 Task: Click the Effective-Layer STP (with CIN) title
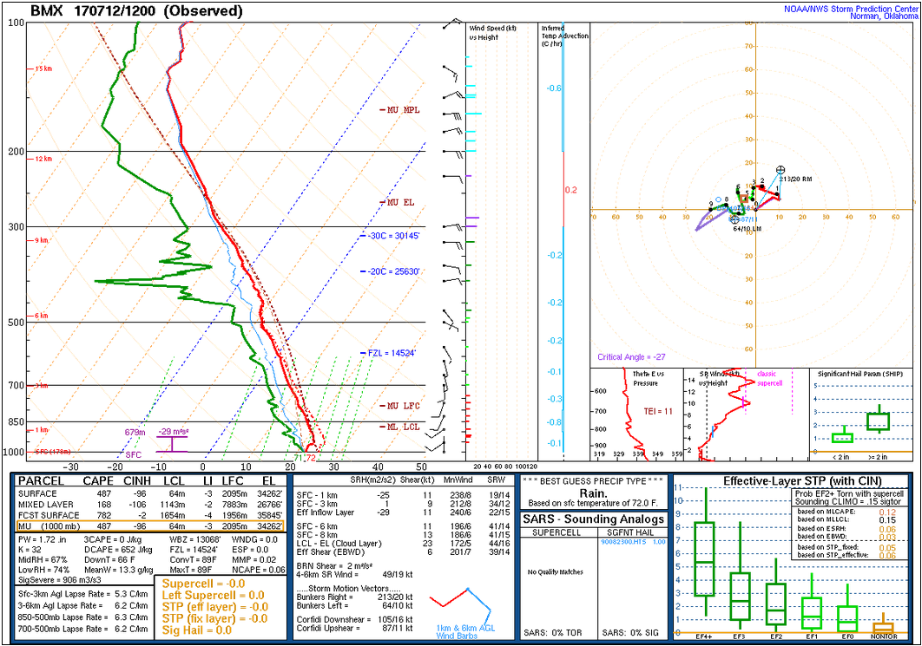click(x=803, y=481)
